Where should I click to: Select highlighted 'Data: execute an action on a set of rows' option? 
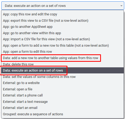pyautogui.click(x=62, y=70)
